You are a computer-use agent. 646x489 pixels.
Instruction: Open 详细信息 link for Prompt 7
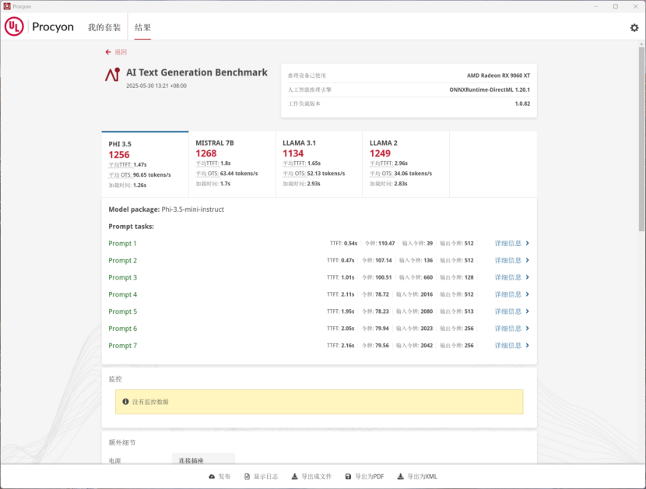coord(508,345)
